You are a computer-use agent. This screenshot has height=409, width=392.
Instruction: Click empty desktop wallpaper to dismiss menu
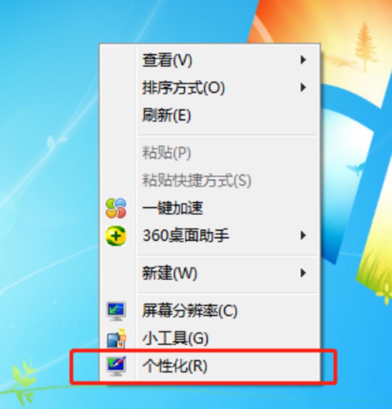(47, 78)
